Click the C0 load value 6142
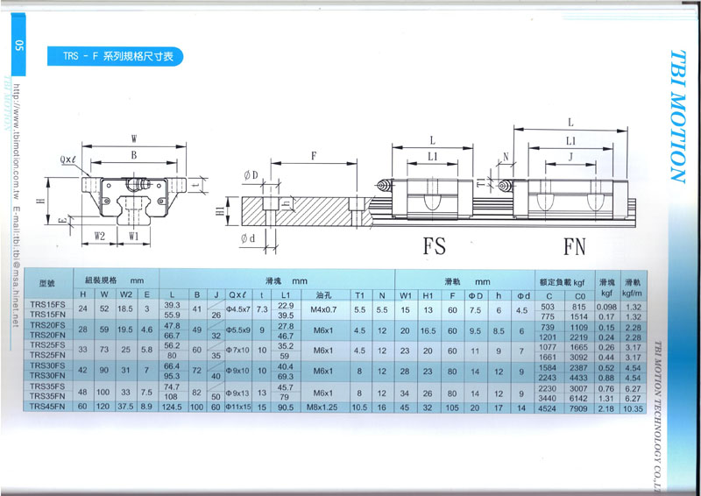 579,399
